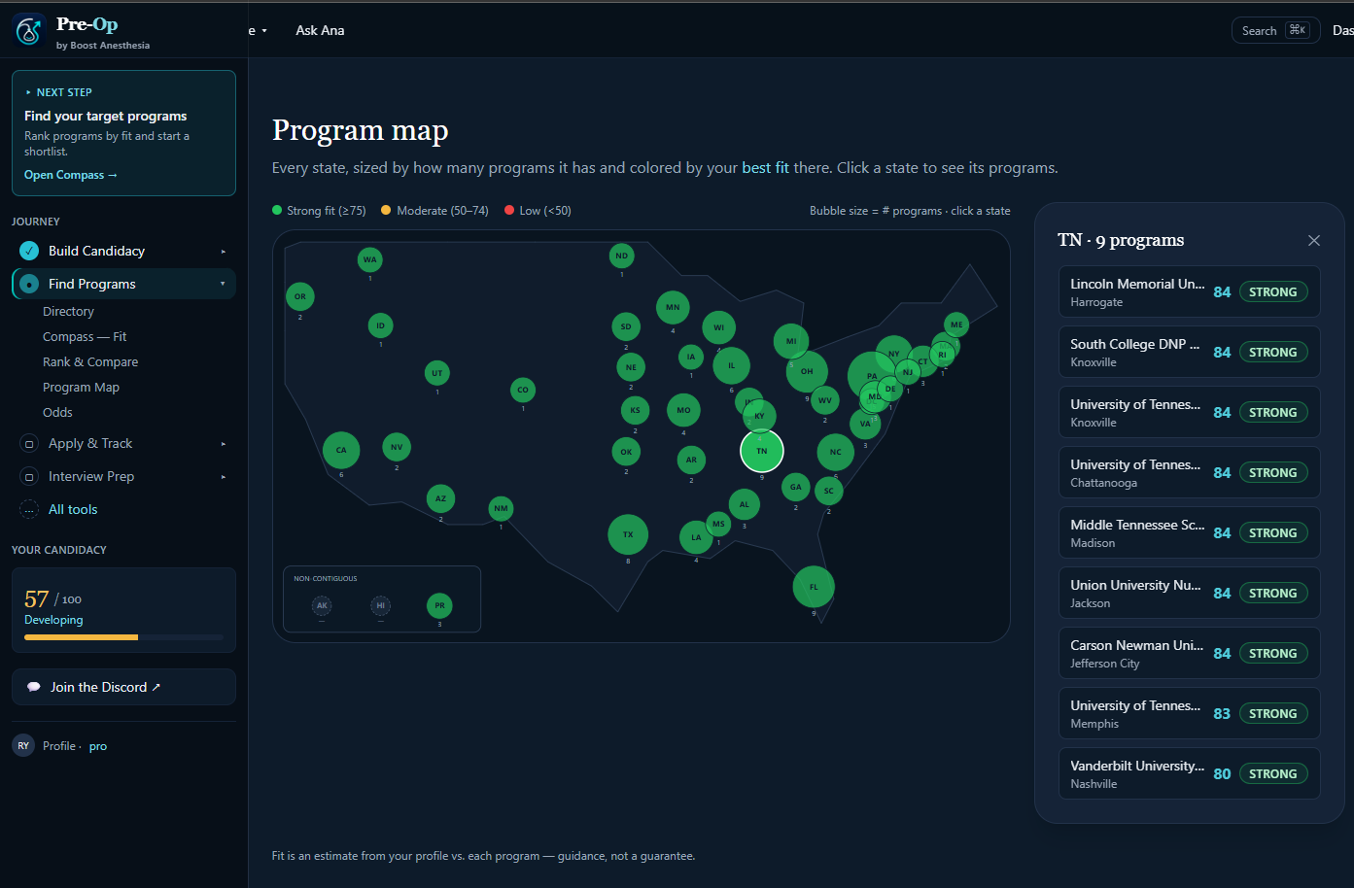Image resolution: width=1354 pixels, height=888 pixels.
Task: Open the Lincoln Memorial program card
Action: (x=1190, y=291)
